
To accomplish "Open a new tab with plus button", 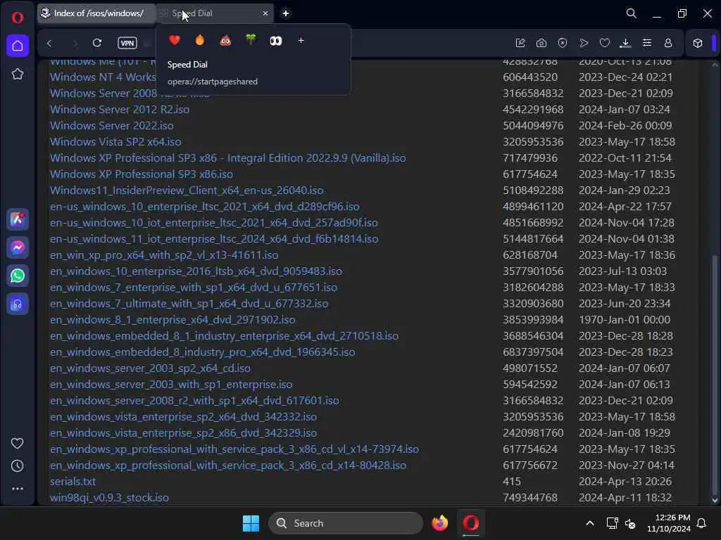I will tap(286, 13).
